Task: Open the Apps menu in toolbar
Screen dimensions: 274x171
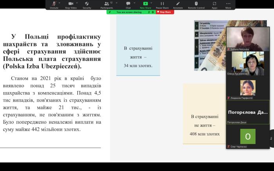Action: point(215,4)
